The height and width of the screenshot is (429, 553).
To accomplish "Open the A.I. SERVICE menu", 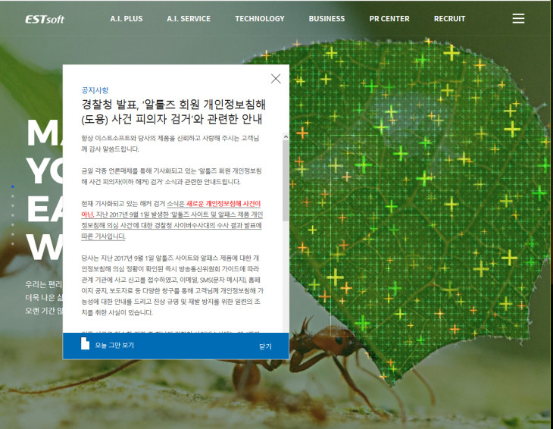I will coord(189,19).
